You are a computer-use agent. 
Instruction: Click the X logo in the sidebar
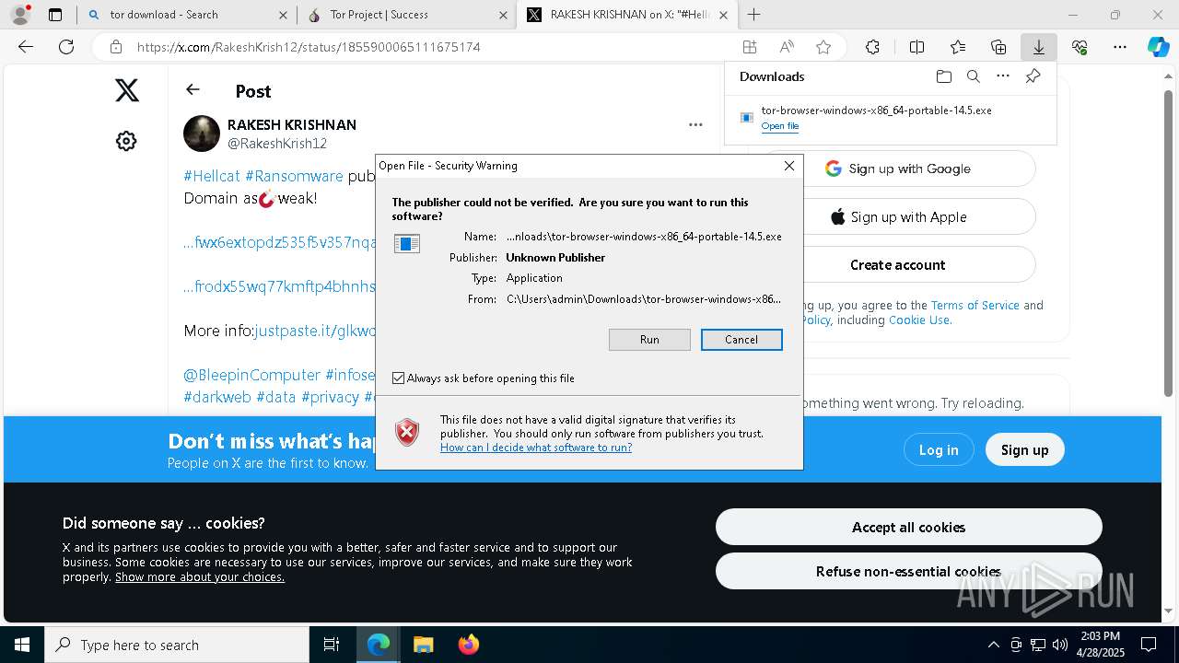point(127,90)
